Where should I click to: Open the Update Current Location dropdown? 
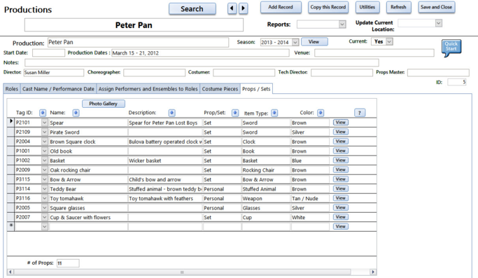pyautogui.click(x=438, y=23)
